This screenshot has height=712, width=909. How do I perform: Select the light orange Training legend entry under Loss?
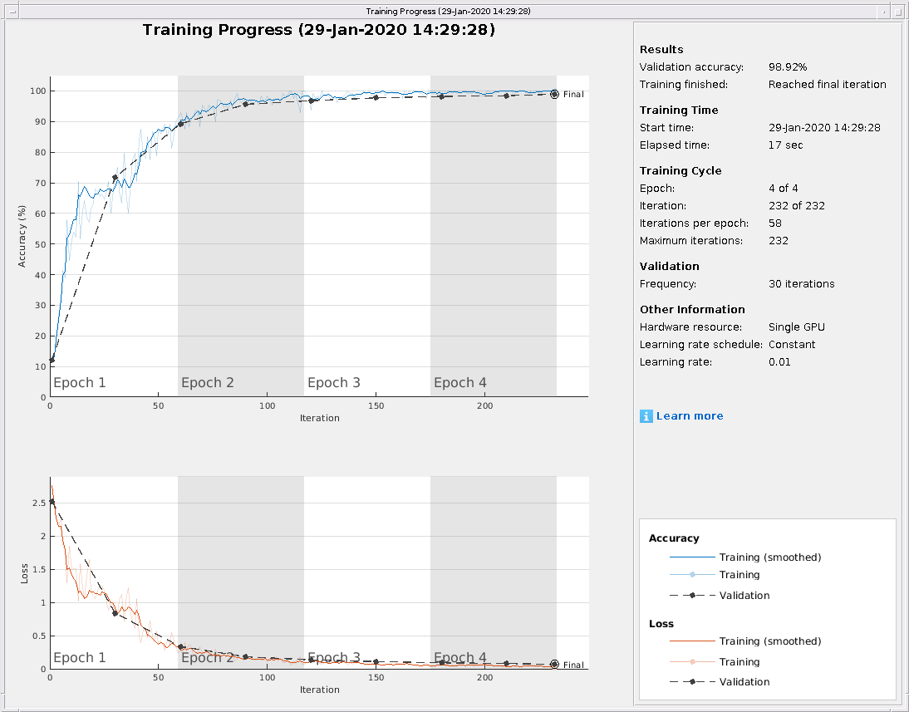[715, 661]
